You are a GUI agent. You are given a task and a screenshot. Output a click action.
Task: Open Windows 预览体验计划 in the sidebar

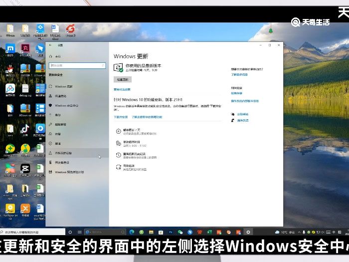click(x=77, y=172)
